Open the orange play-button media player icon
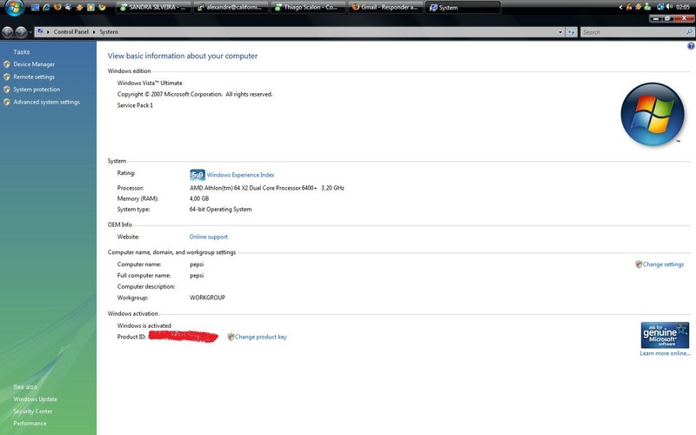This screenshot has height=435, width=696. [x=90, y=7]
